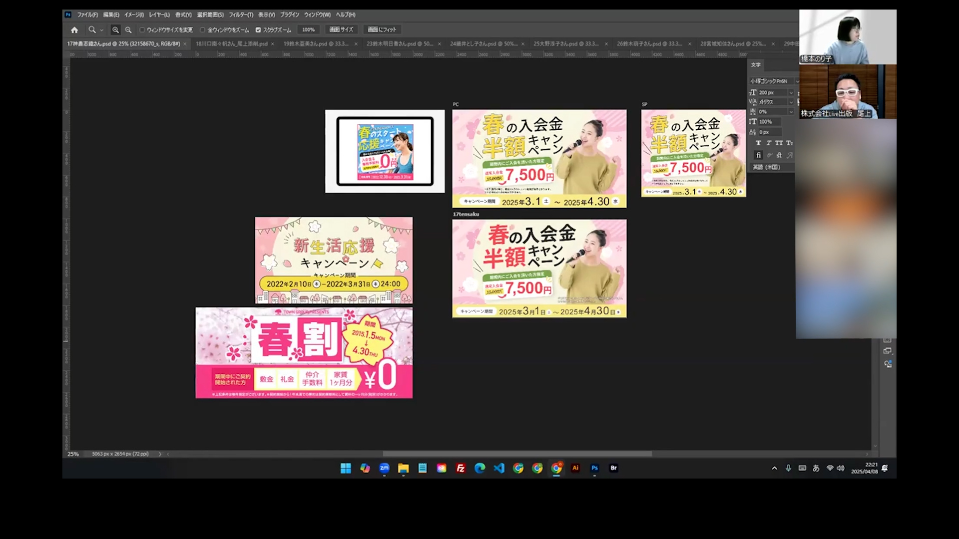Uncheck スクラブズーム checkbox
Viewport: 959px width, 539px height.
point(258,30)
